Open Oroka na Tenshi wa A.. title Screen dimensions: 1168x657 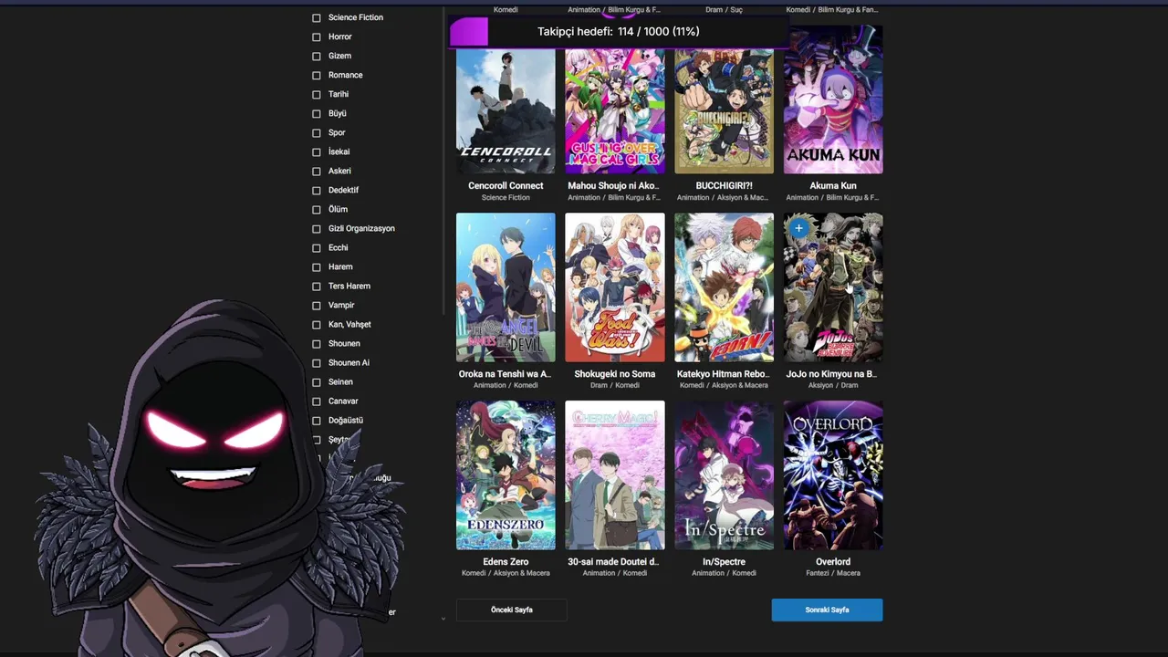pos(505,374)
